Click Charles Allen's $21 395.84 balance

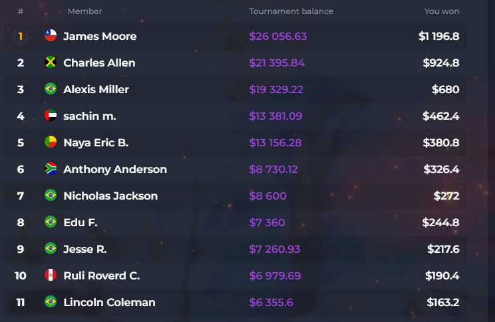pyautogui.click(x=277, y=63)
